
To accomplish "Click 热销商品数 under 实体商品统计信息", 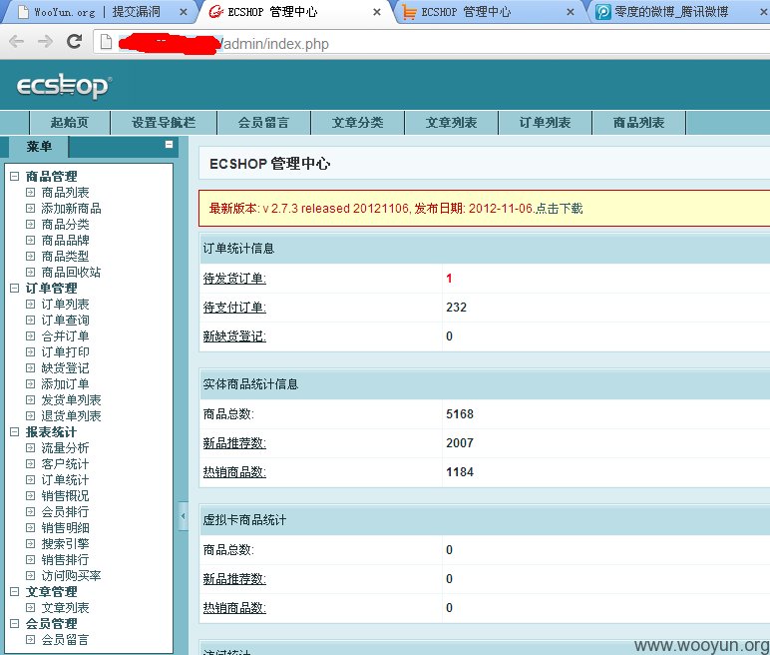I will coord(234,472).
